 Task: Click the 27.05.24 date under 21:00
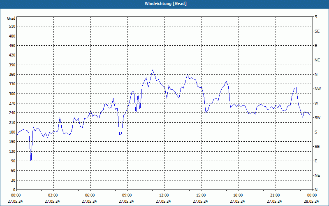point(274,201)
